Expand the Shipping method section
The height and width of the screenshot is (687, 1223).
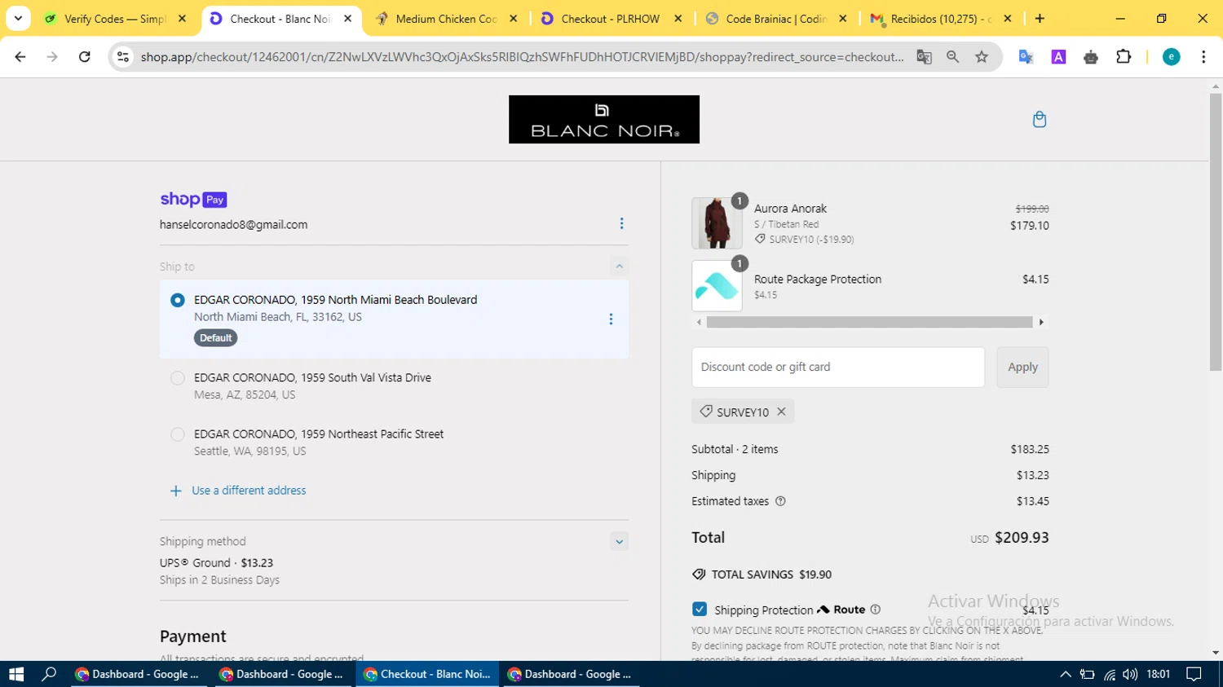pyautogui.click(x=619, y=541)
